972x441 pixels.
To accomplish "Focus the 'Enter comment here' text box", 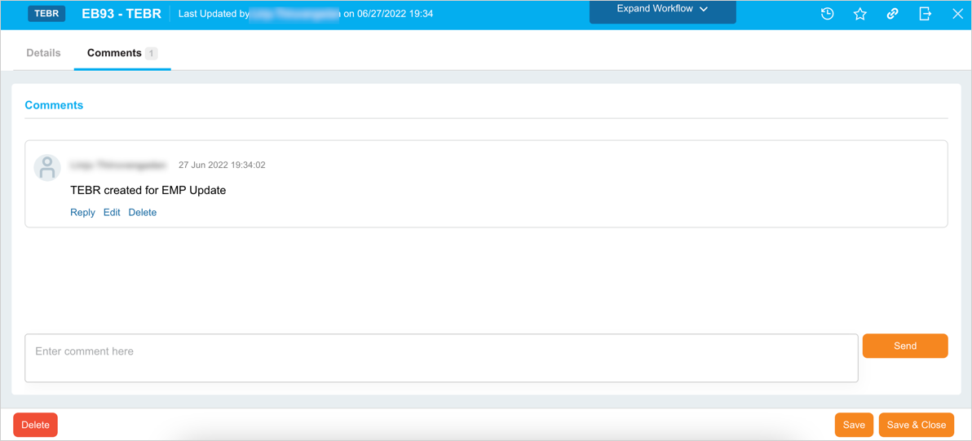I will [x=440, y=357].
